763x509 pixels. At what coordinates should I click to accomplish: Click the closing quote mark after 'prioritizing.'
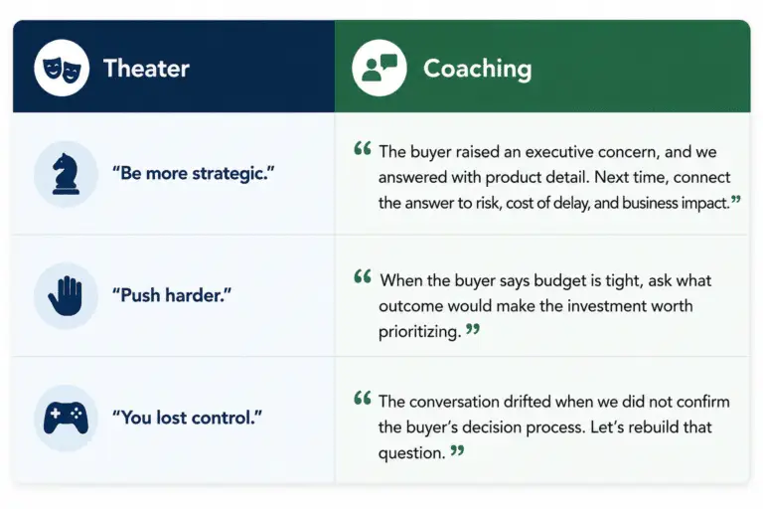coord(473,329)
